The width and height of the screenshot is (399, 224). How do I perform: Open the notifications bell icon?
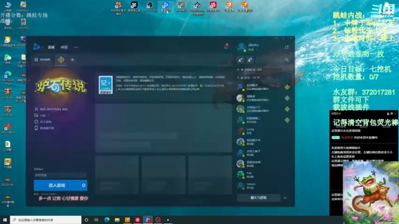226,47
